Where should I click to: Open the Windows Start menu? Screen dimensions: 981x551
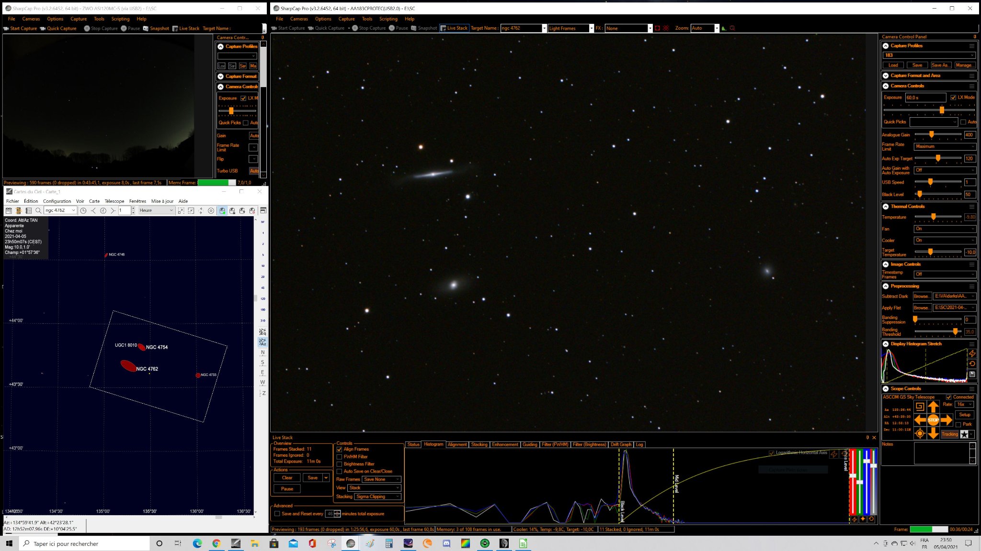coord(9,543)
